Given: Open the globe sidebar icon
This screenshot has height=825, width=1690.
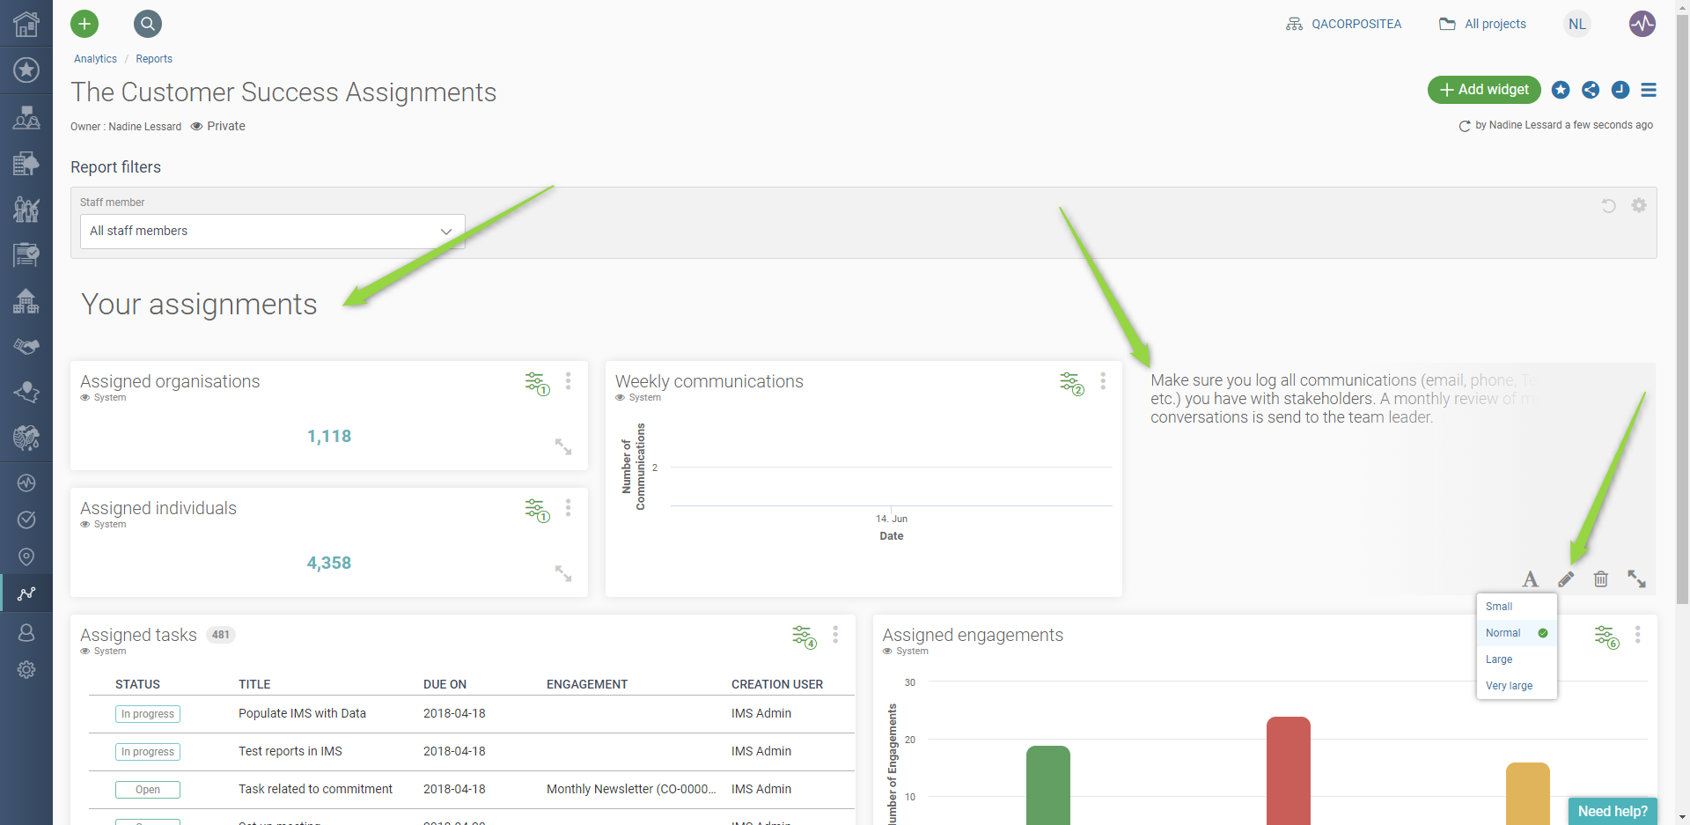Looking at the screenshot, I should point(26,438).
